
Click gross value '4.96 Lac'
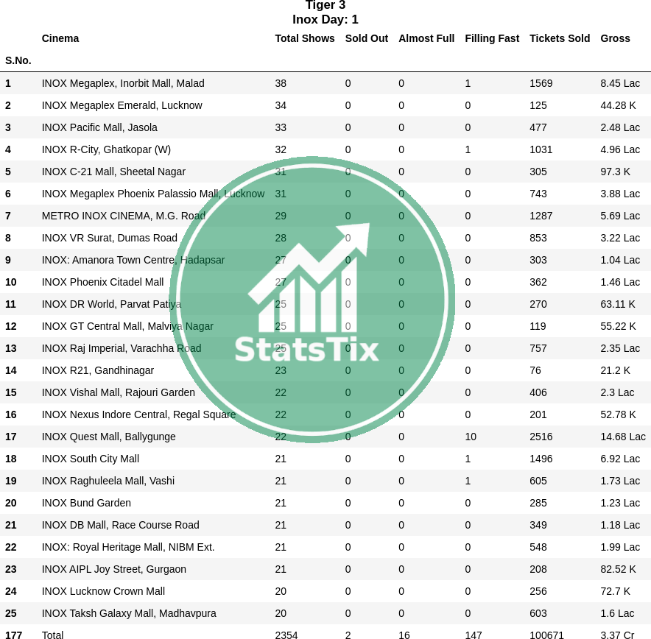pyautogui.click(x=620, y=149)
